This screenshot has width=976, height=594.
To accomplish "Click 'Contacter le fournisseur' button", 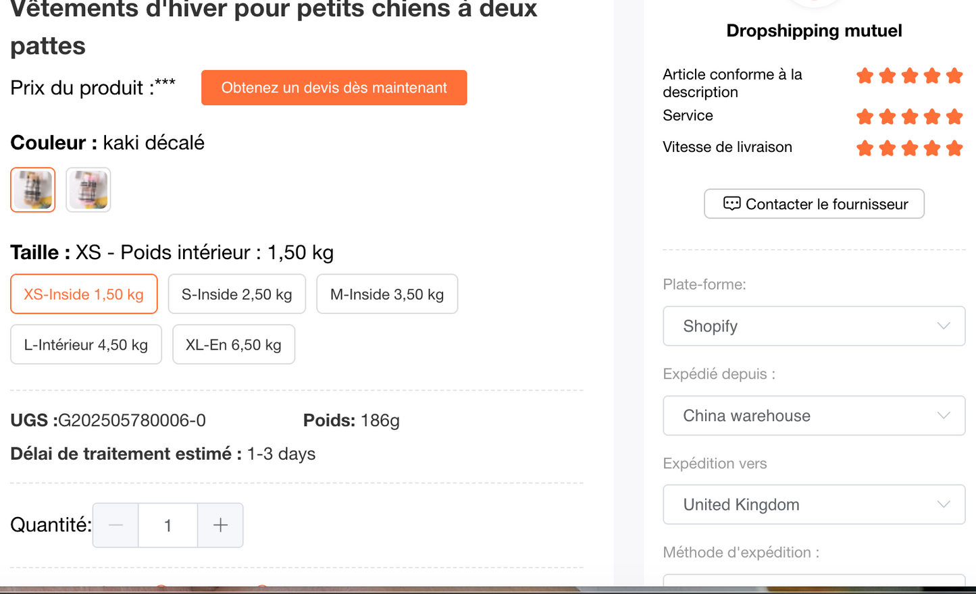I will 814,204.
